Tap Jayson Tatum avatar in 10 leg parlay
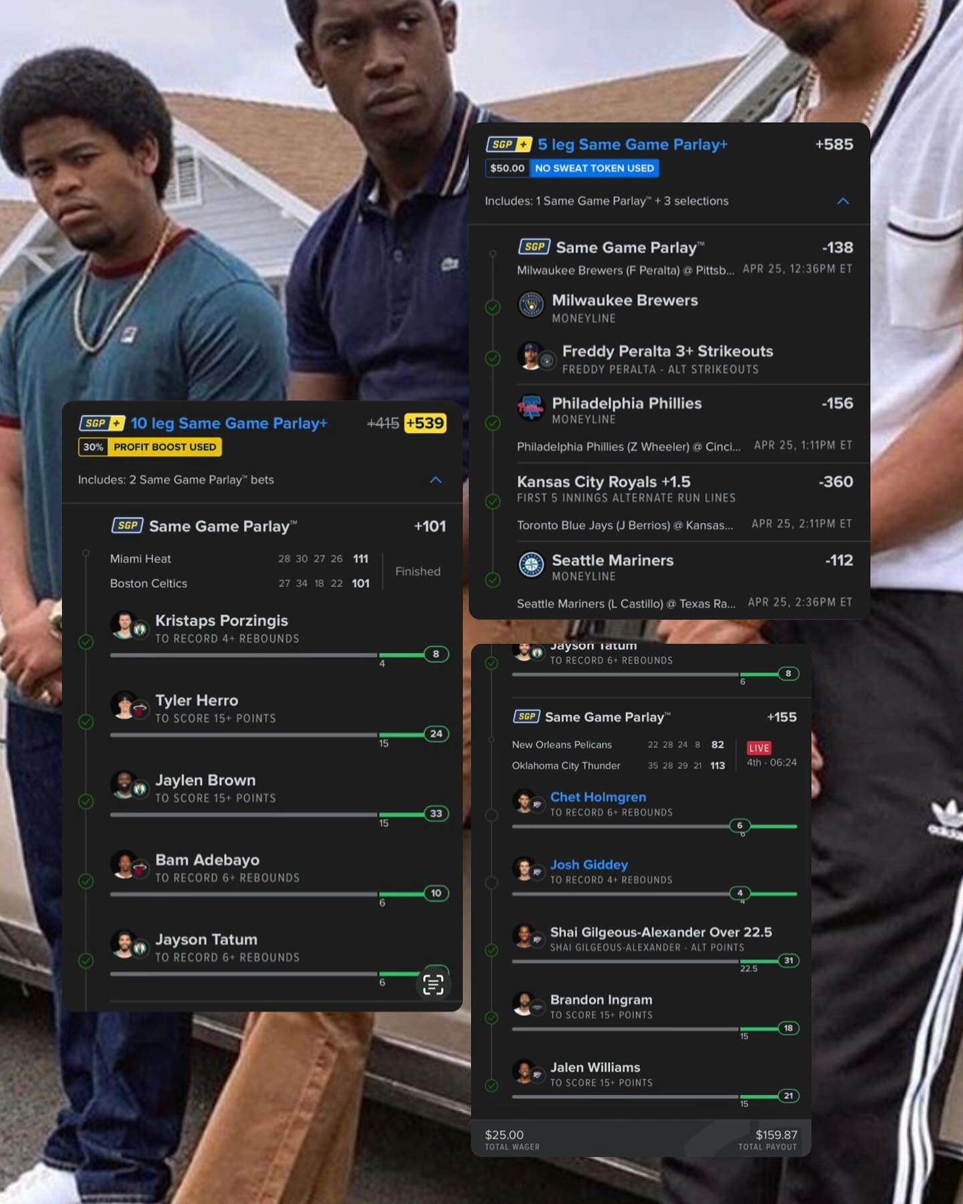 124,944
